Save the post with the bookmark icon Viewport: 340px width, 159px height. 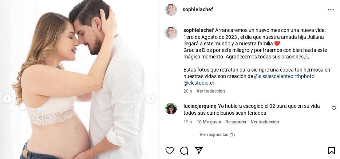(x=331, y=151)
